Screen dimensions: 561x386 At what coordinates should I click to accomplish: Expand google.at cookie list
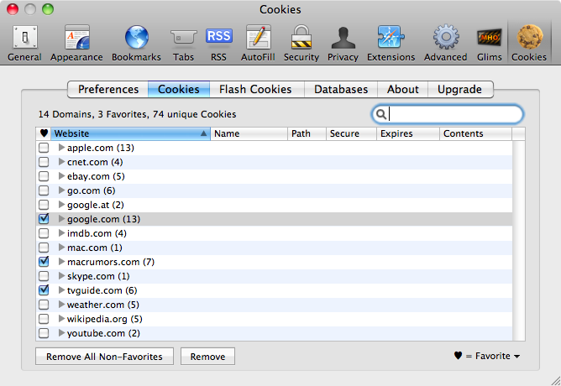[x=61, y=205]
